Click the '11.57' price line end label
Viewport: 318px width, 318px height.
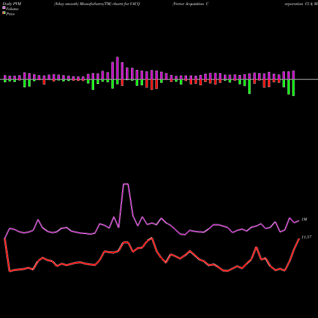[307, 237]
